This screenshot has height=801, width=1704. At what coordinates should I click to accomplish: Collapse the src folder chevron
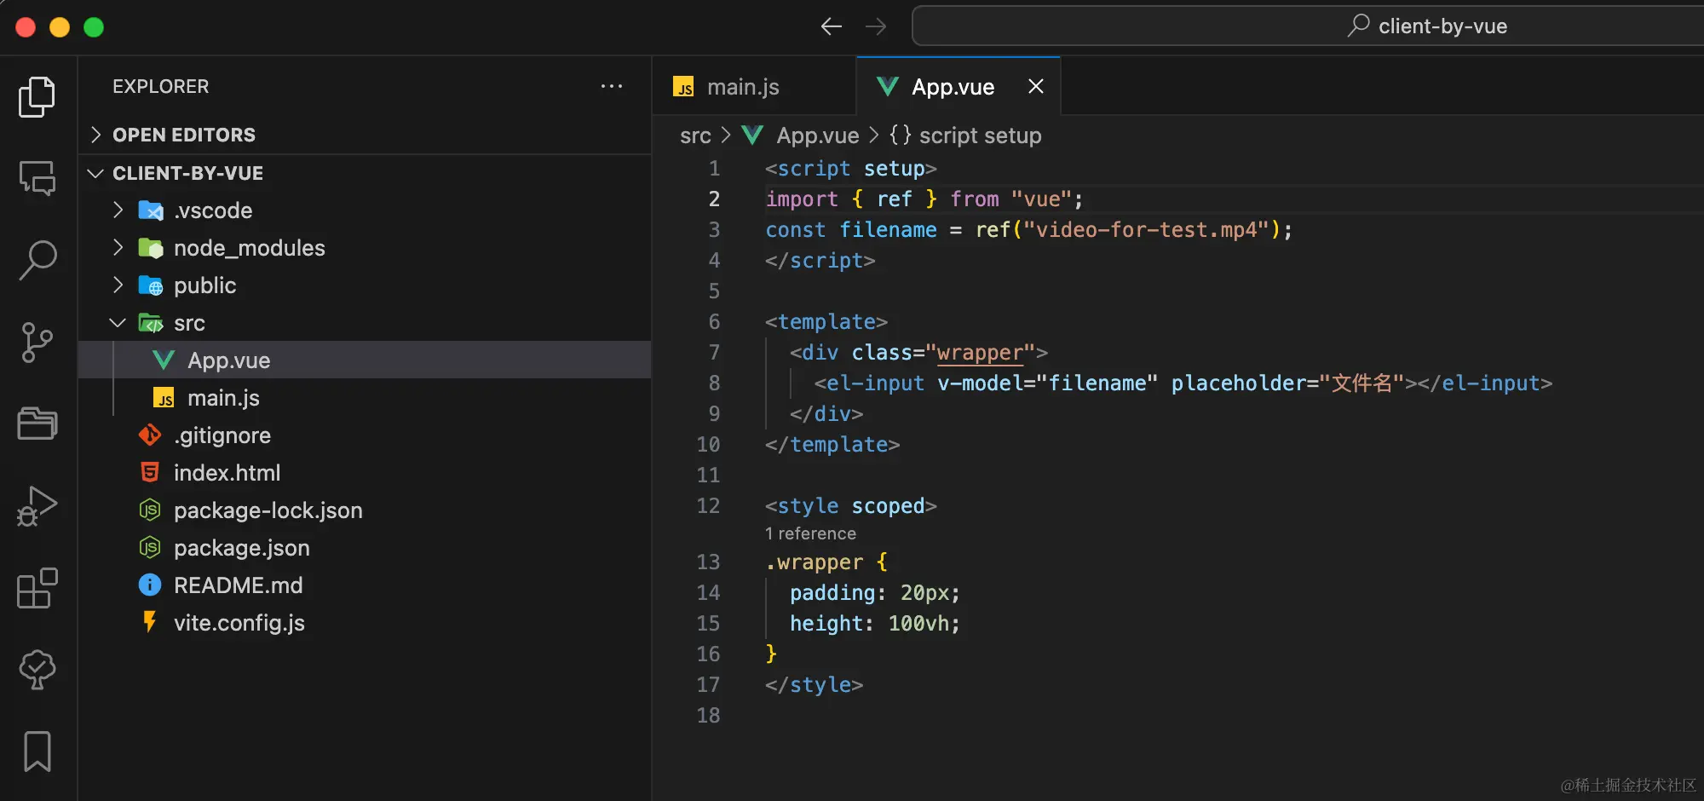coord(118,323)
